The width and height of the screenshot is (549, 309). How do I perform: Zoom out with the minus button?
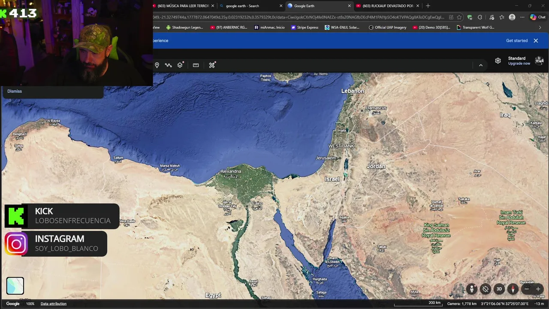(x=527, y=289)
